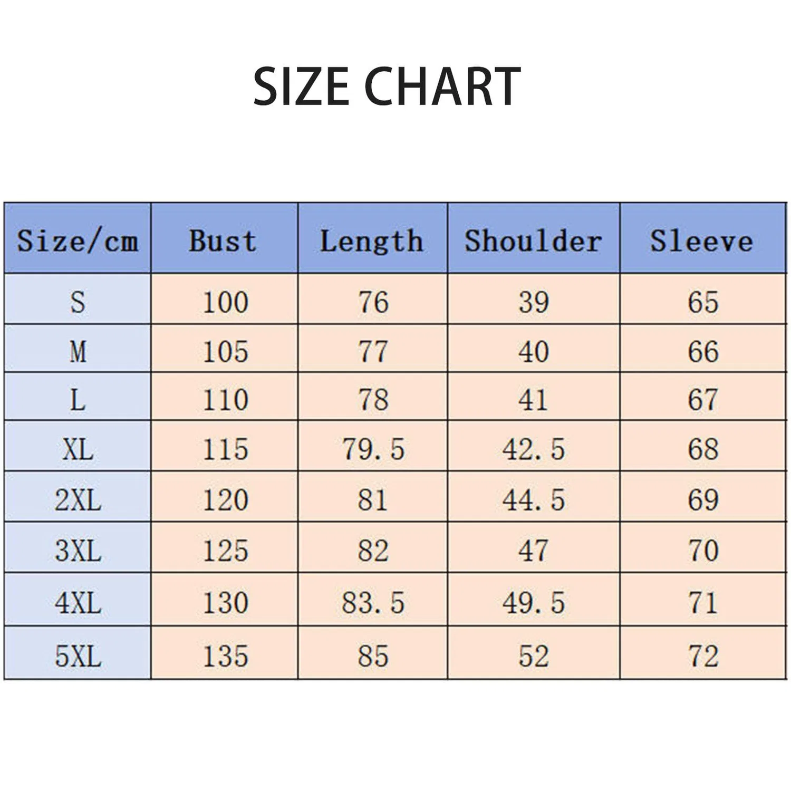The width and height of the screenshot is (791, 791).
Task: Select the Length column header
Action: (372, 238)
